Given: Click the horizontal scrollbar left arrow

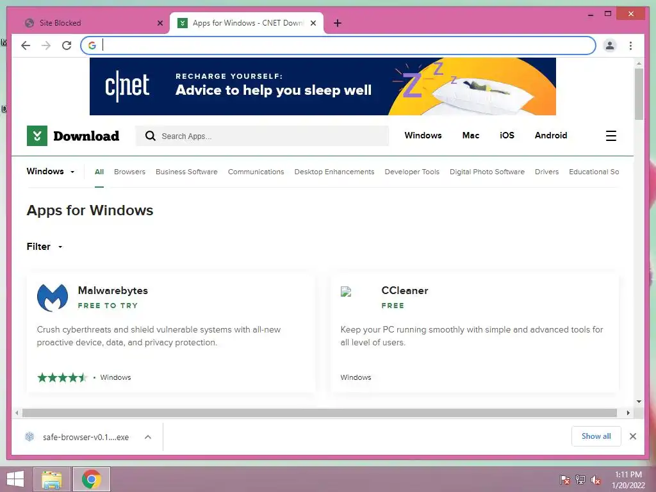Looking at the screenshot, I should tap(17, 413).
